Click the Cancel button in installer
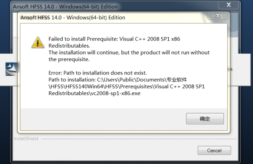Image resolution: width=253 pixels, height=164 pixels. 214,151
